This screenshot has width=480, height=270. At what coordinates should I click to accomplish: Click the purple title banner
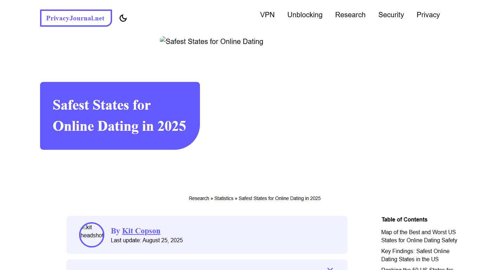click(x=120, y=115)
